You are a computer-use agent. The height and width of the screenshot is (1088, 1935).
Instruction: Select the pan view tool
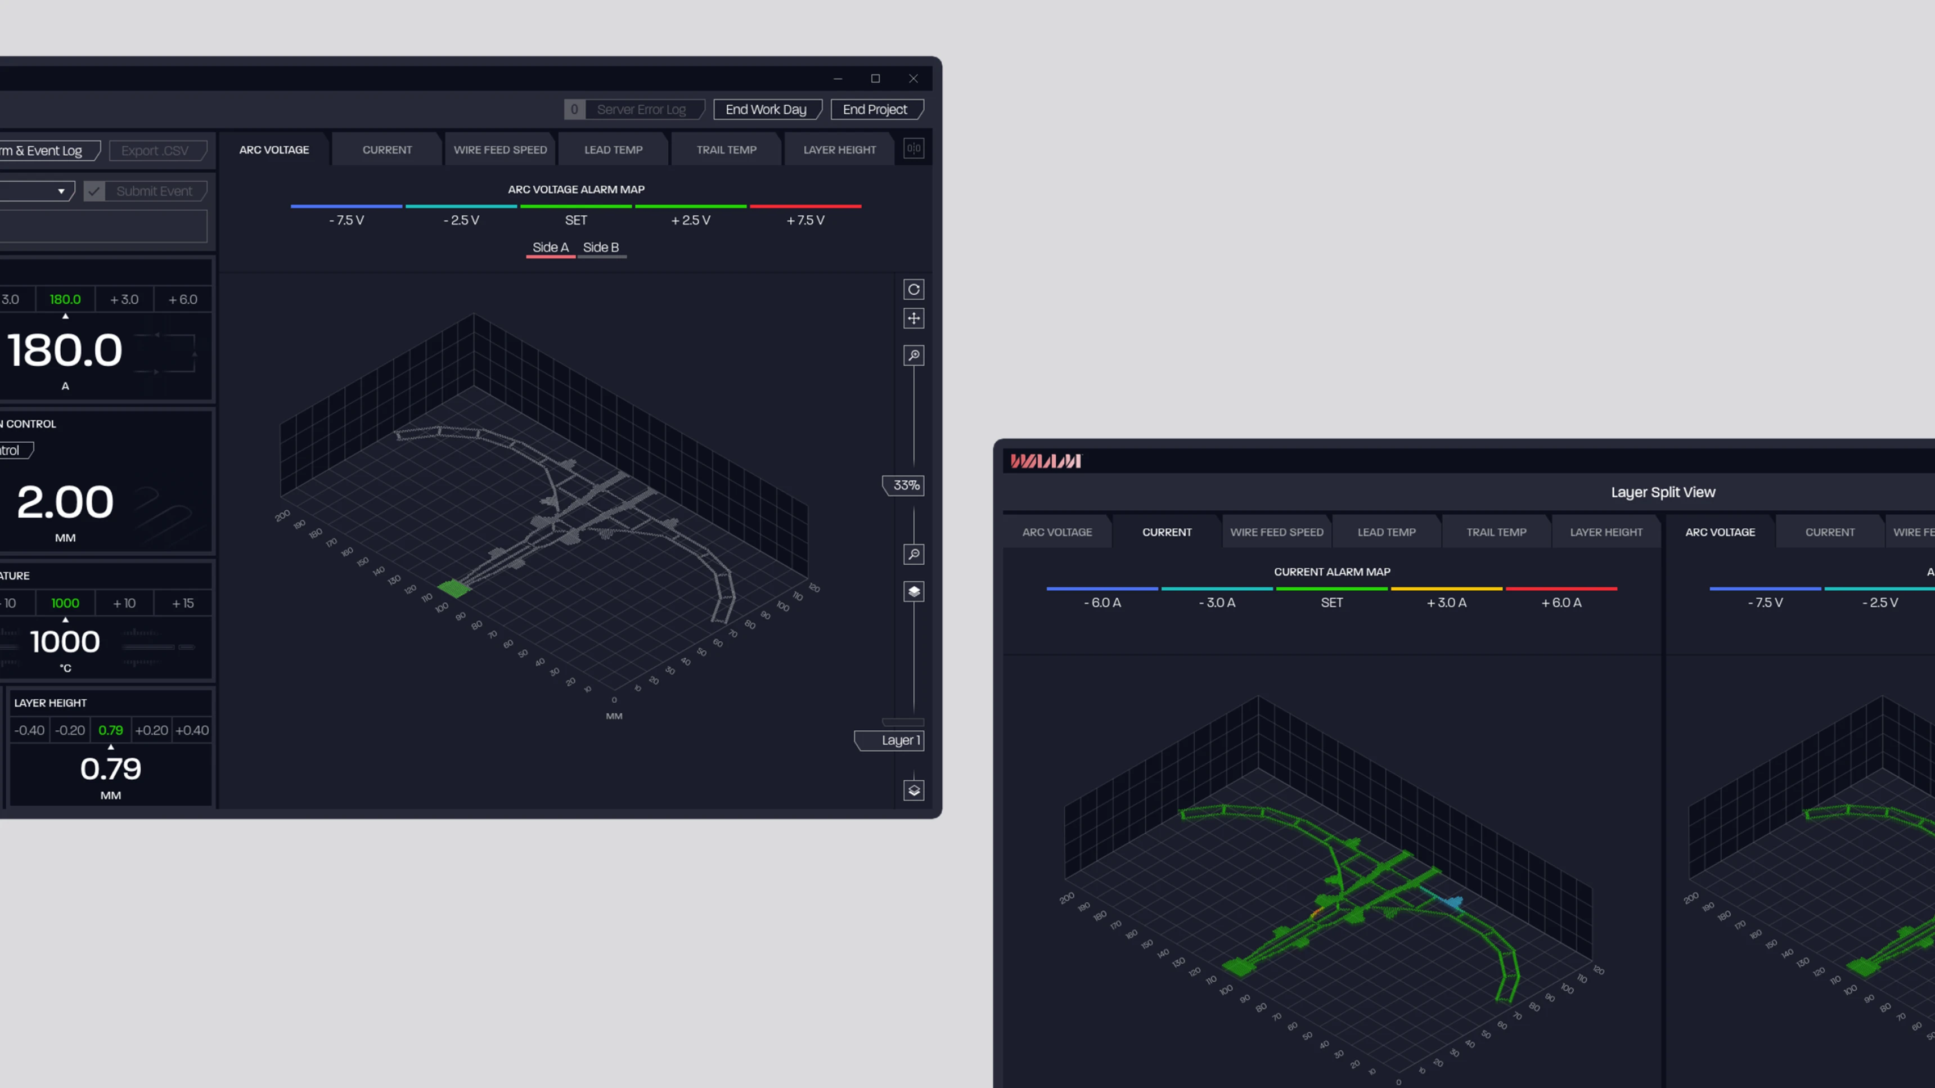tap(913, 318)
